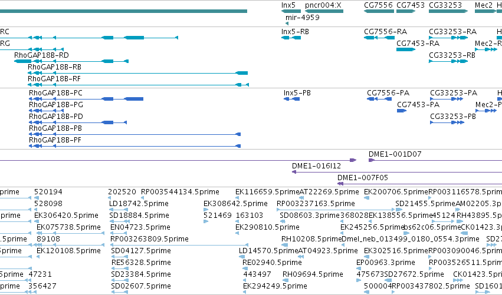Open transcript Inx5-RB label
Image resolution: width=502 pixels, height=295 pixels.
click(295, 32)
